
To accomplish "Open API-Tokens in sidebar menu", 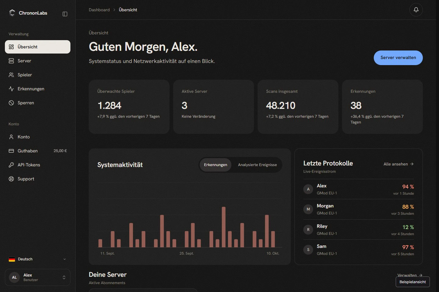I will (37, 165).
